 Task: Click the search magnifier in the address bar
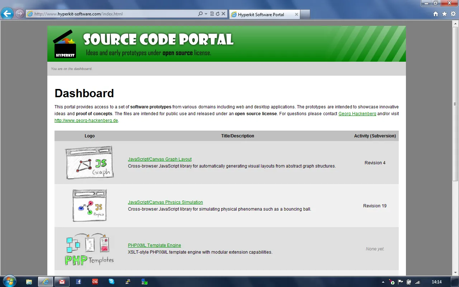[x=200, y=14]
